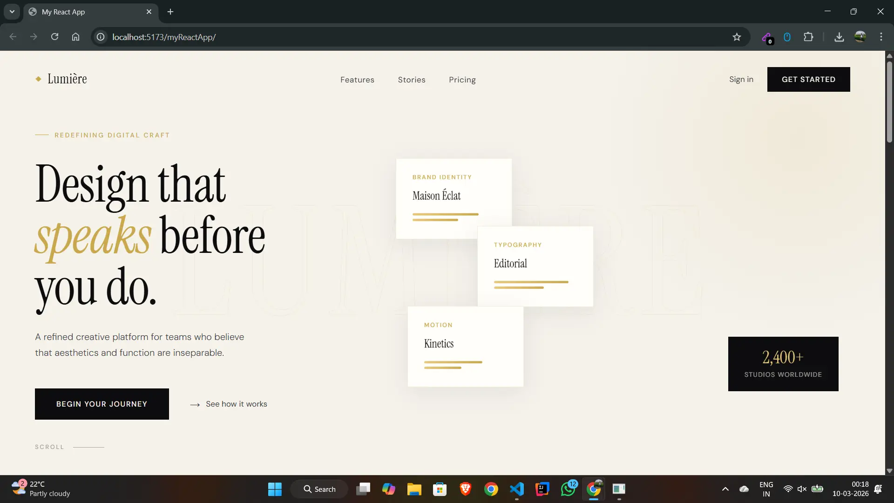Launch Copilot from the taskbar
This screenshot has width=894, height=503.
pos(389,489)
